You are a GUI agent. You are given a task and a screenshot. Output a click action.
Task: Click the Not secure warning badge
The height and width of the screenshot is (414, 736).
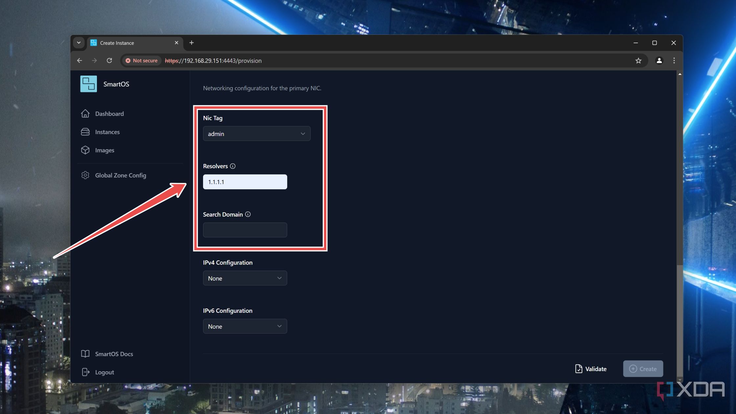(141, 60)
